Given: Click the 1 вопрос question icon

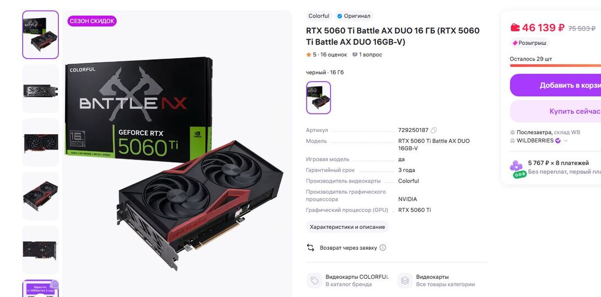Looking at the screenshot, I should [355, 54].
